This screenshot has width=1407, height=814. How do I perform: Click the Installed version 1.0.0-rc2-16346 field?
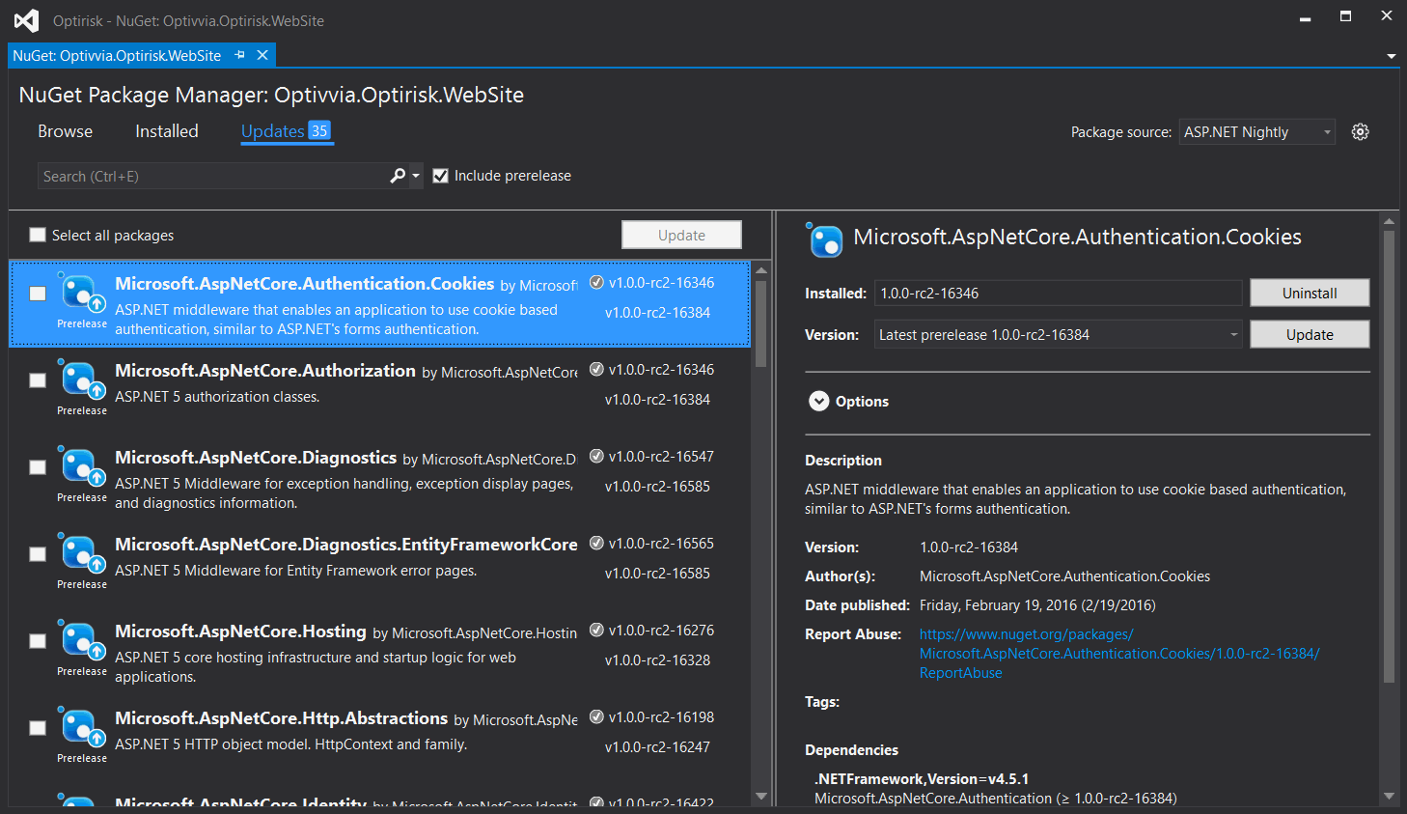click(x=1059, y=293)
